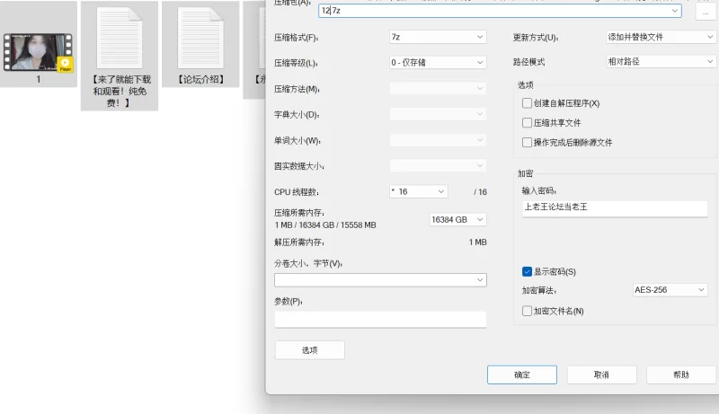
Task: Open the 压缩格式 dropdown showing 7z
Action: coord(438,37)
